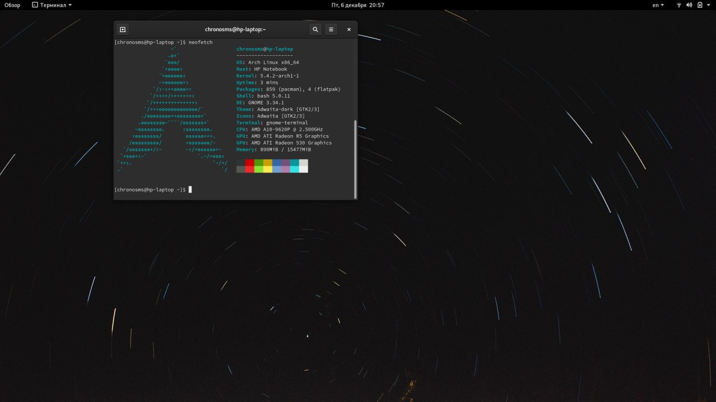Click the dark red swatch in top row
The image size is (716, 402).
point(250,162)
